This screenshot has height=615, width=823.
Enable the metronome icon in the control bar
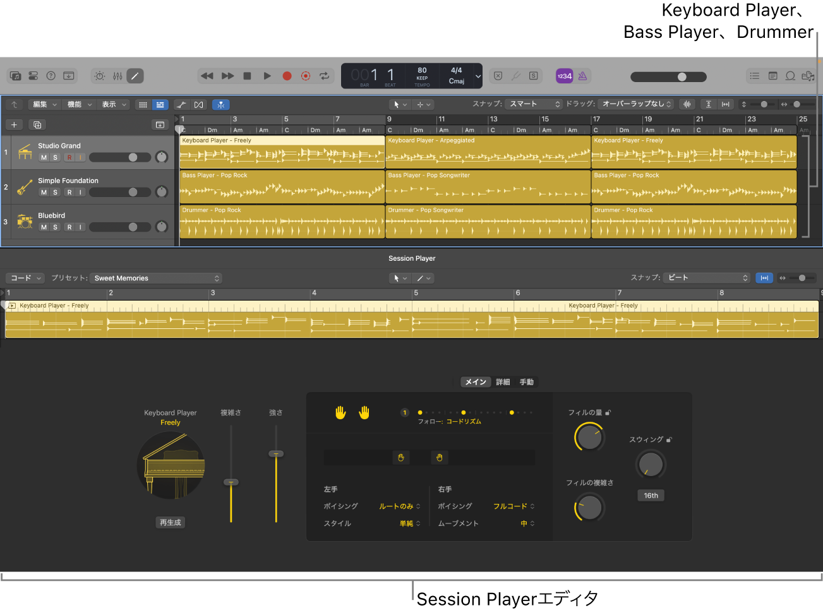[x=582, y=76]
